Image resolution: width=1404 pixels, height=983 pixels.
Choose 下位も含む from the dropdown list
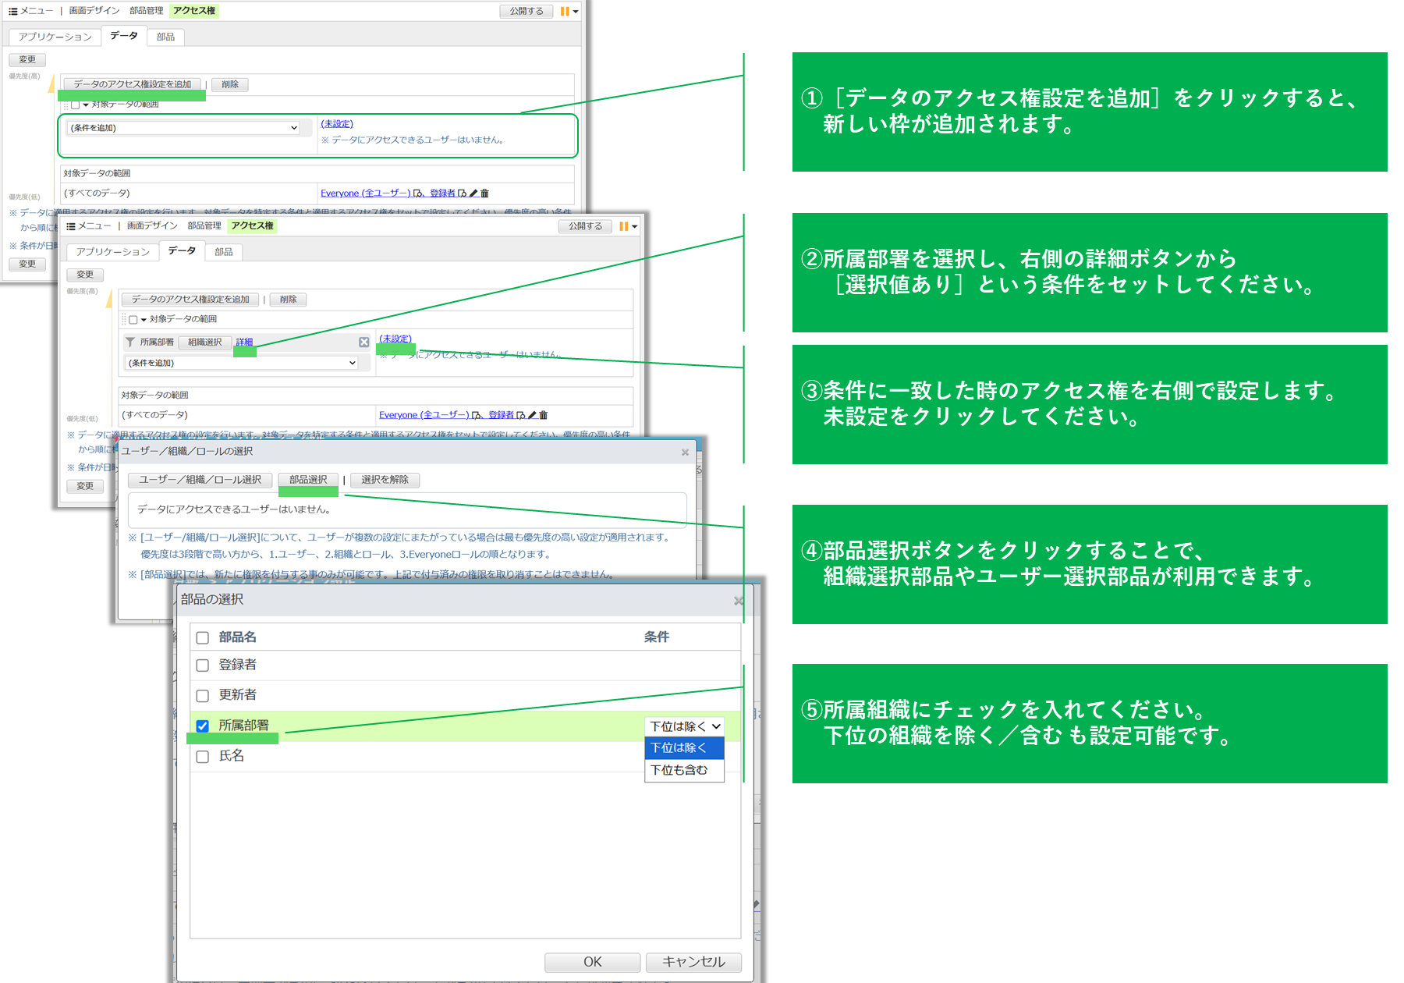click(x=684, y=770)
